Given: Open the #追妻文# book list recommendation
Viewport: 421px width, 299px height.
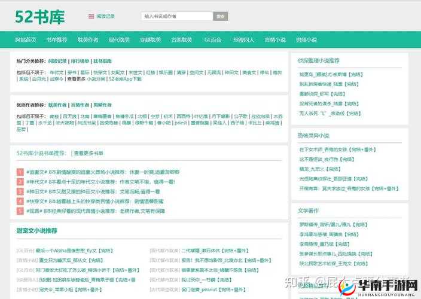Looking at the screenshot, I should 103,172.
